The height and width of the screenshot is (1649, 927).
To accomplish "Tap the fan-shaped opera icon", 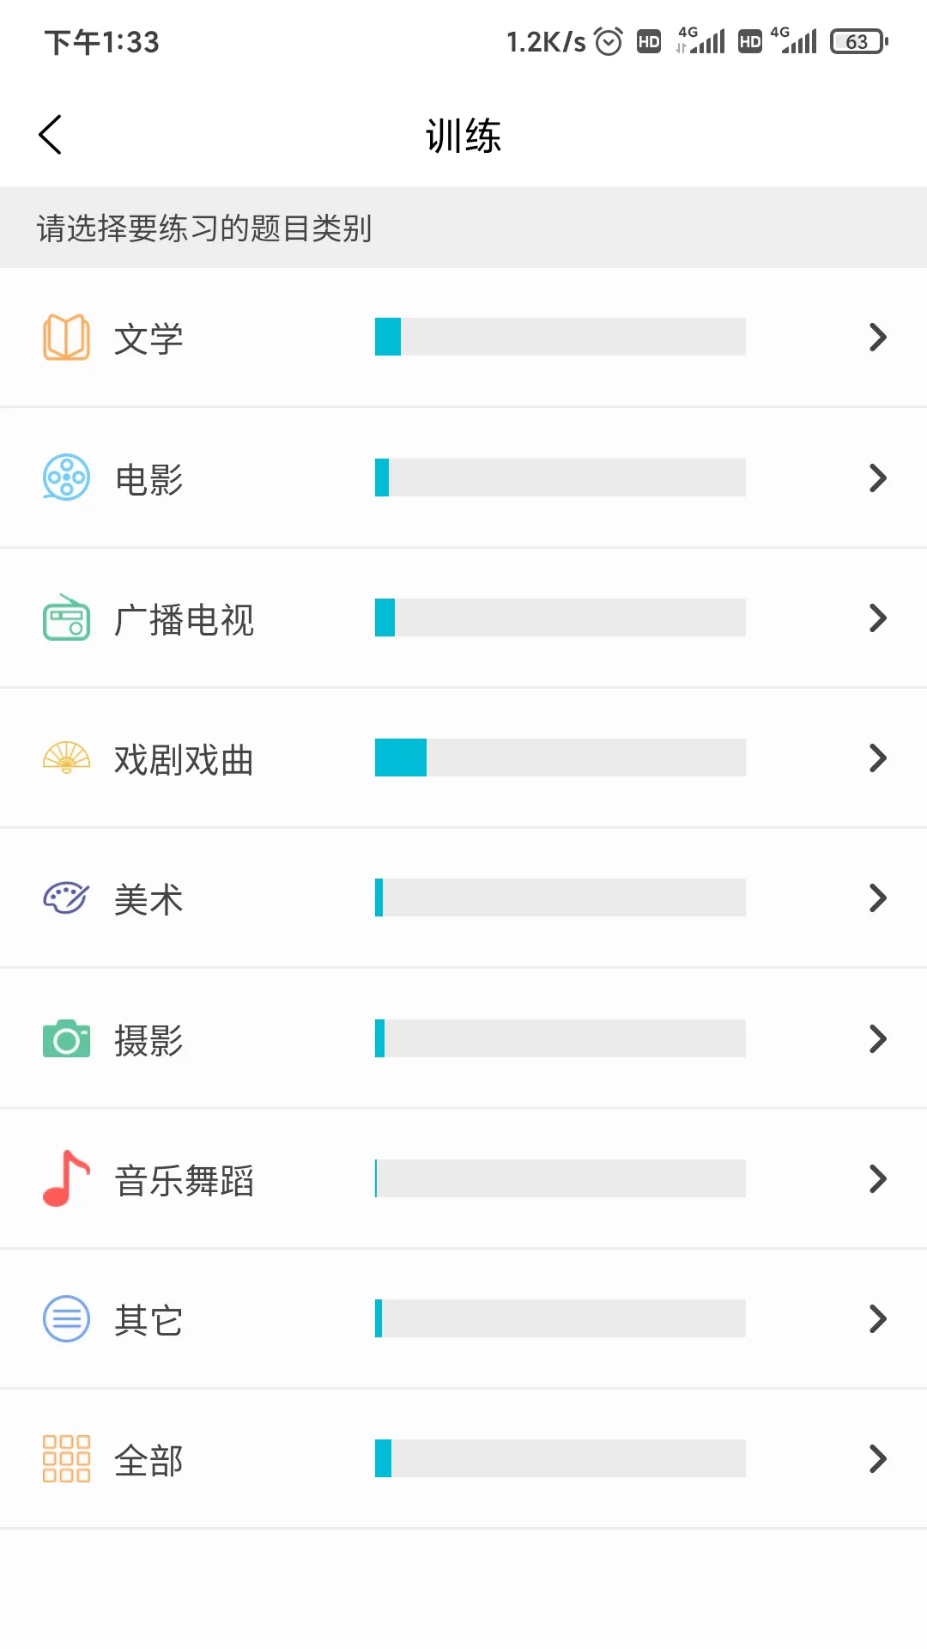I will click(x=66, y=758).
